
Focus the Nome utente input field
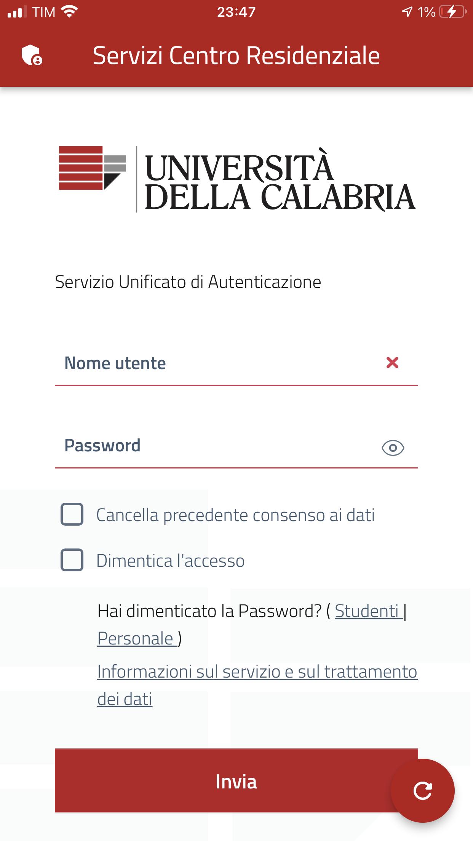coord(237,363)
